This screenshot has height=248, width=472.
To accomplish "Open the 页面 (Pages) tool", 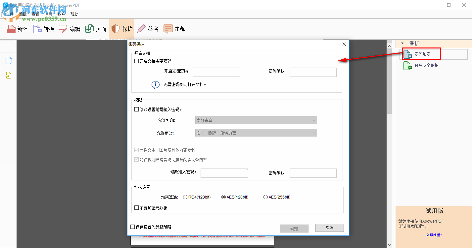I will (x=96, y=29).
